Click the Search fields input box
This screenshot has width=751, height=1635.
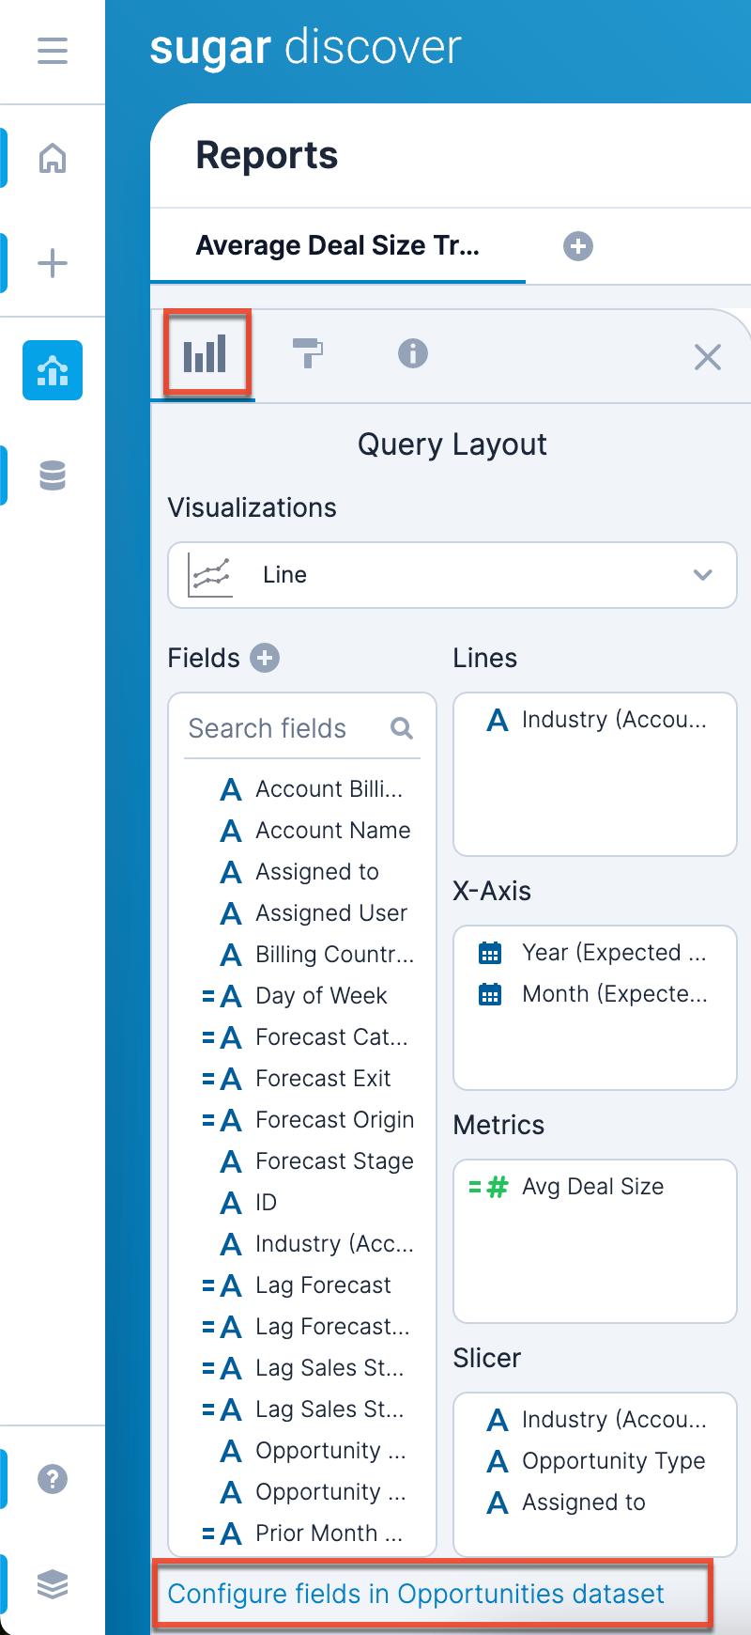[286, 728]
